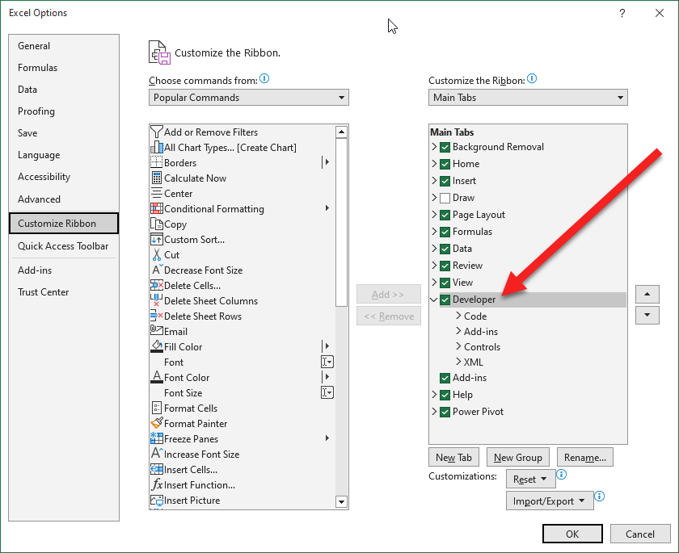Screen dimensions: 679x553
Task: Click the Move Down arrow button
Action: pyautogui.click(x=647, y=315)
